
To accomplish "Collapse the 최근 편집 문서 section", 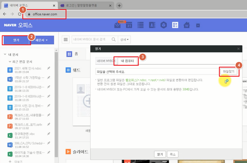I will point(10,62).
